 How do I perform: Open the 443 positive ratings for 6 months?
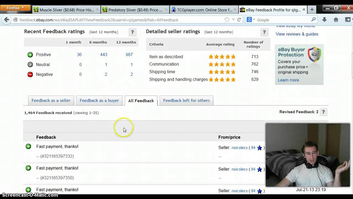coord(104,55)
